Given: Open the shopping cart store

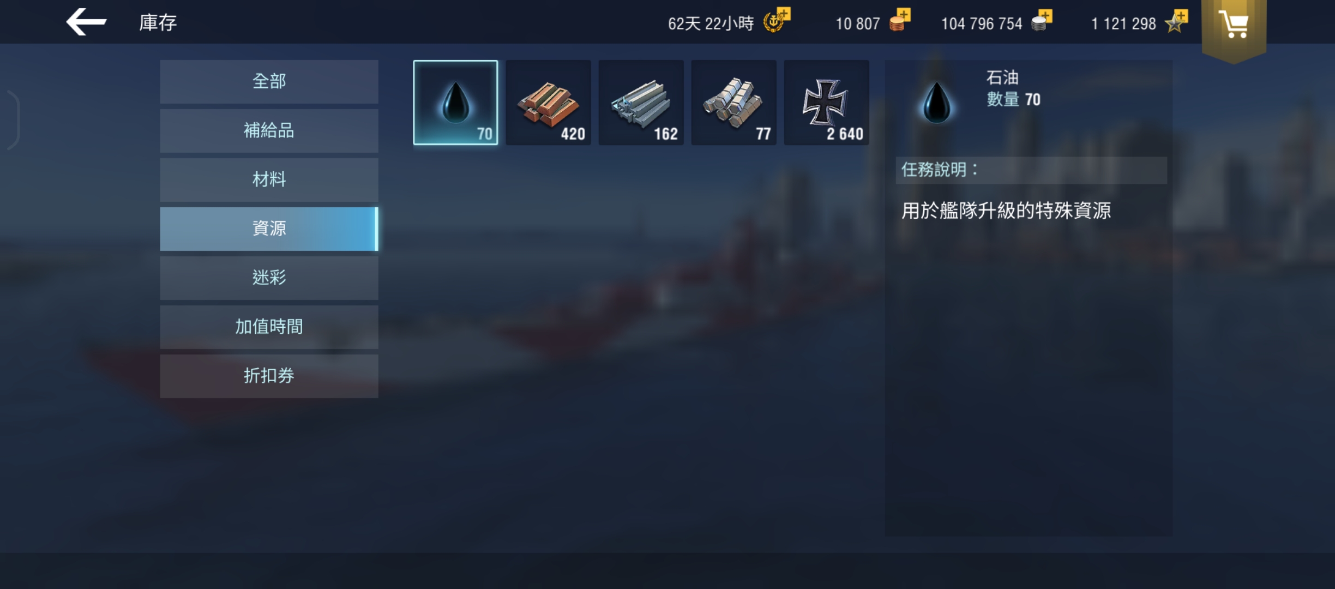Looking at the screenshot, I should pyautogui.click(x=1234, y=27).
